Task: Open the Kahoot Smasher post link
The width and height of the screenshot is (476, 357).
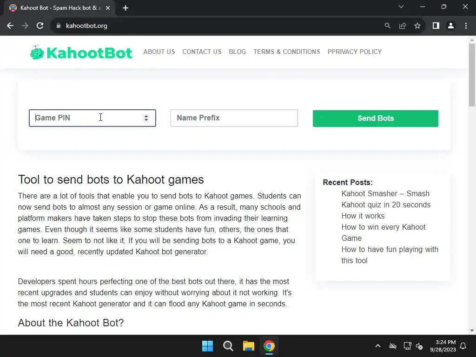Action: coord(386,199)
